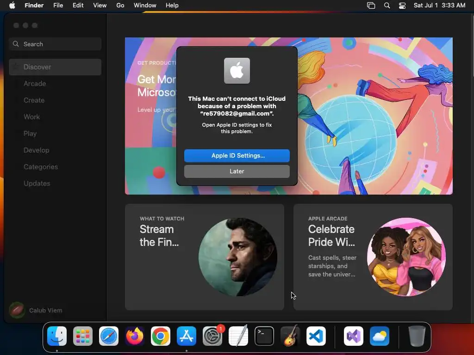Viewport: 474px width, 355px height.
Task: Click the date and time display
Action: pyautogui.click(x=439, y=6)
